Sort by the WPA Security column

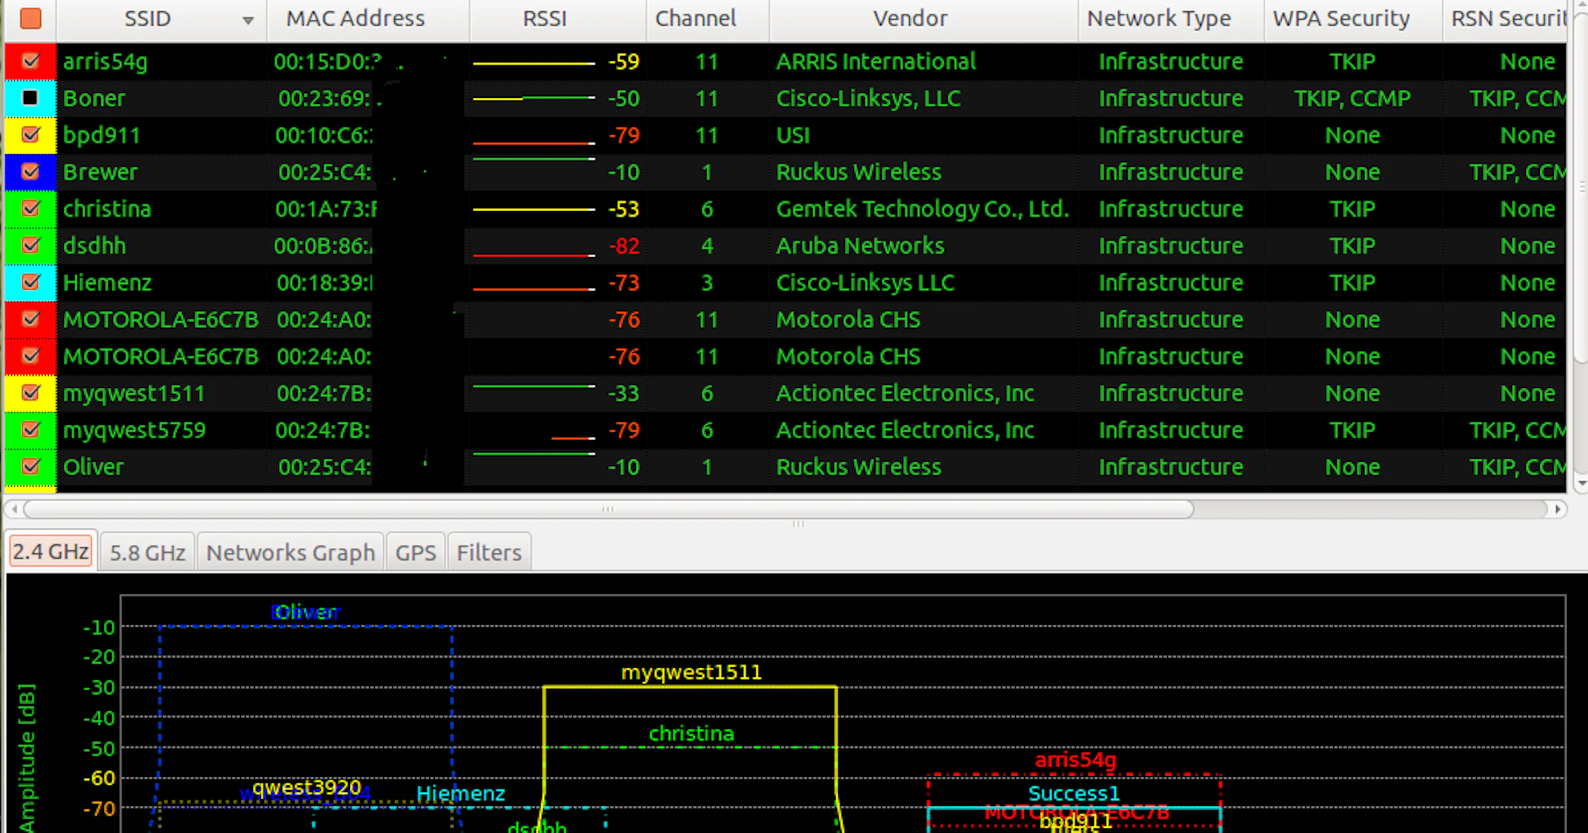click(1353, 19)
